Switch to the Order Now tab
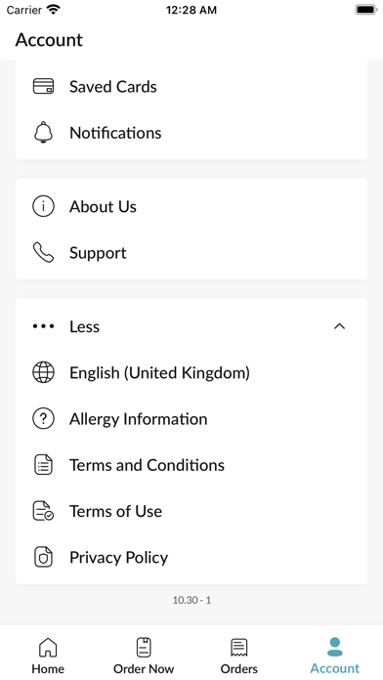This screenshot has width=383, height=680. point(144,656)
